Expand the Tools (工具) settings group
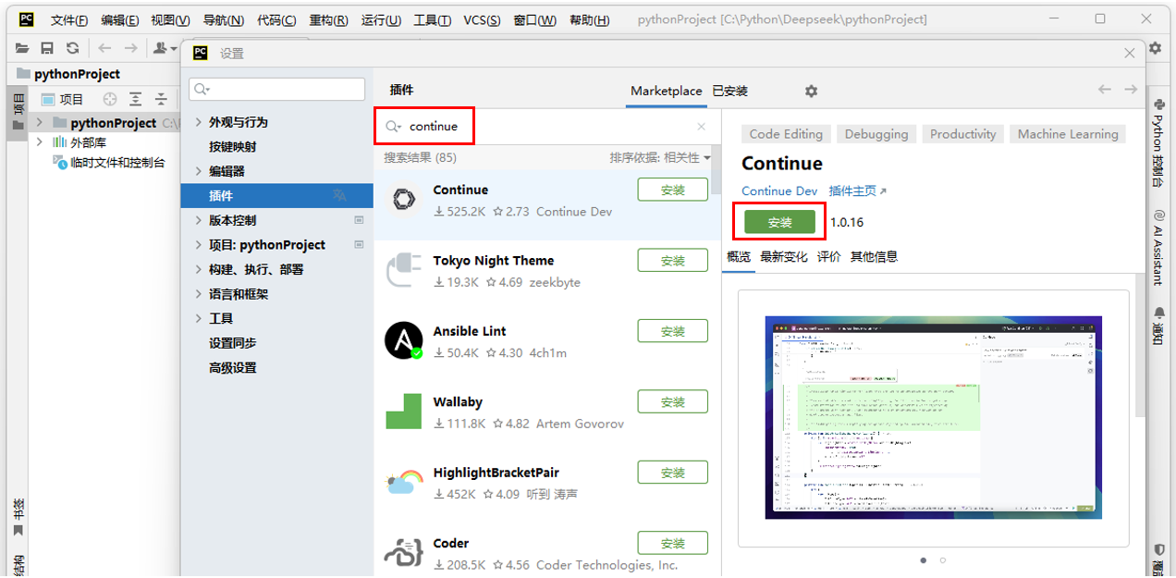 tap(199, 318)
